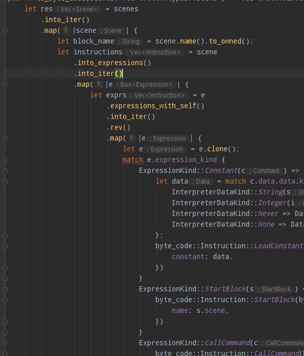Click 'InterpreterDataKind::String' variant
The width and height of the screenshot is (304, 356).
[x=228, y=192]
